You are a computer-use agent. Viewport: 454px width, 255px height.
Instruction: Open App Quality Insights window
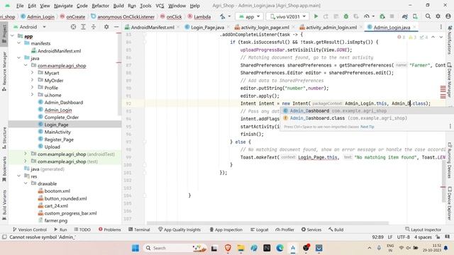click(179, 229)
